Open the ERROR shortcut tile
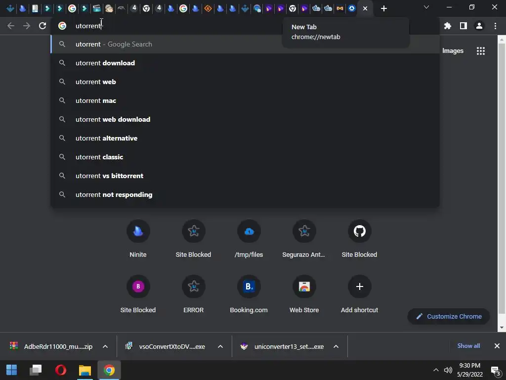 pos(193,294)
